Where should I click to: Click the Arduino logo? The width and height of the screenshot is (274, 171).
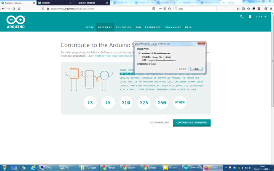point(16,22)
